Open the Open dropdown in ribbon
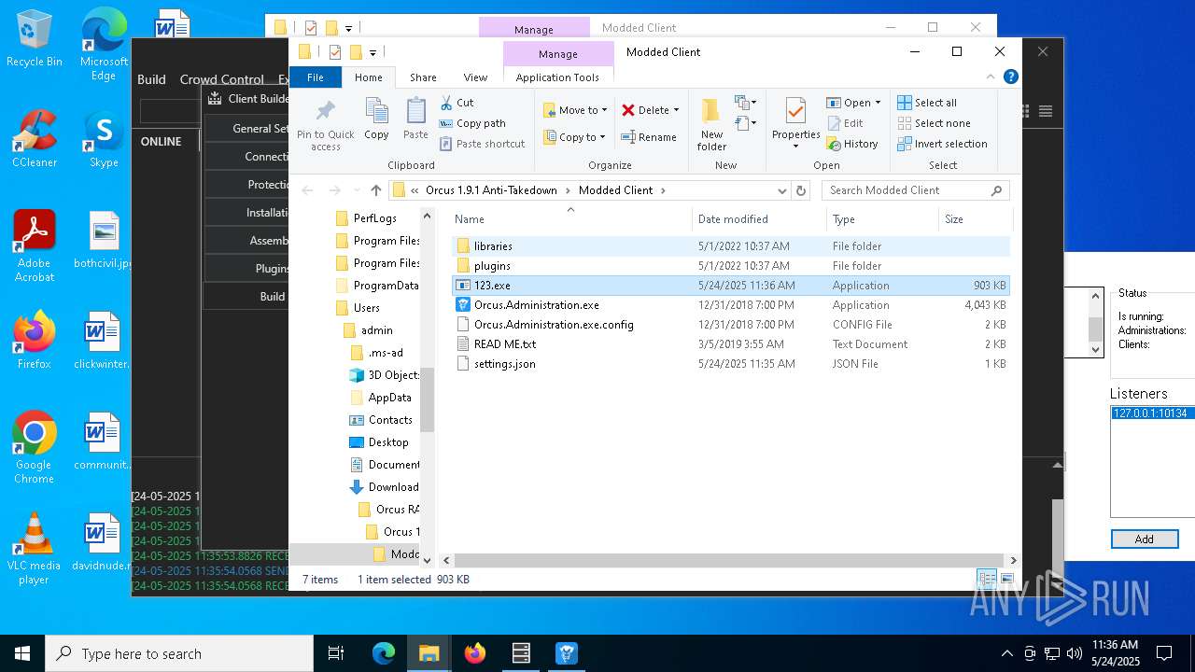The width and height of the screenshot is (1195, 672). pyautogui.click(x=853, y=103)
